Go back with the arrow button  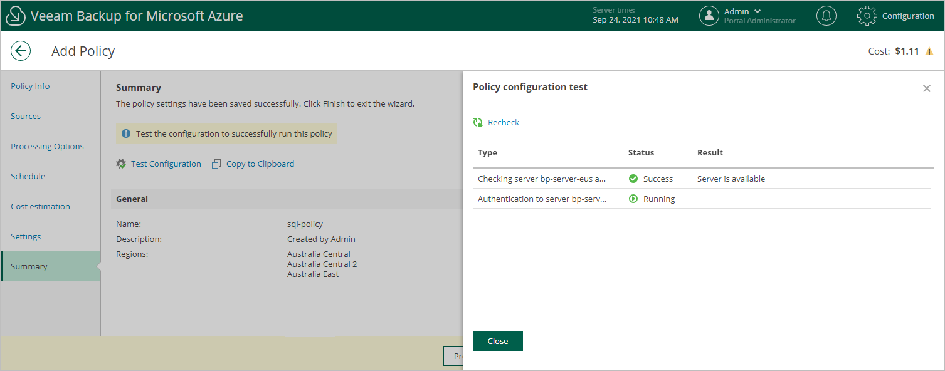21,51
